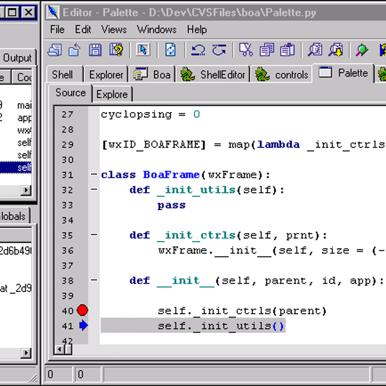Click the Output panel label
The width and height of the screenshot is (386, 386).
[18, 58]
